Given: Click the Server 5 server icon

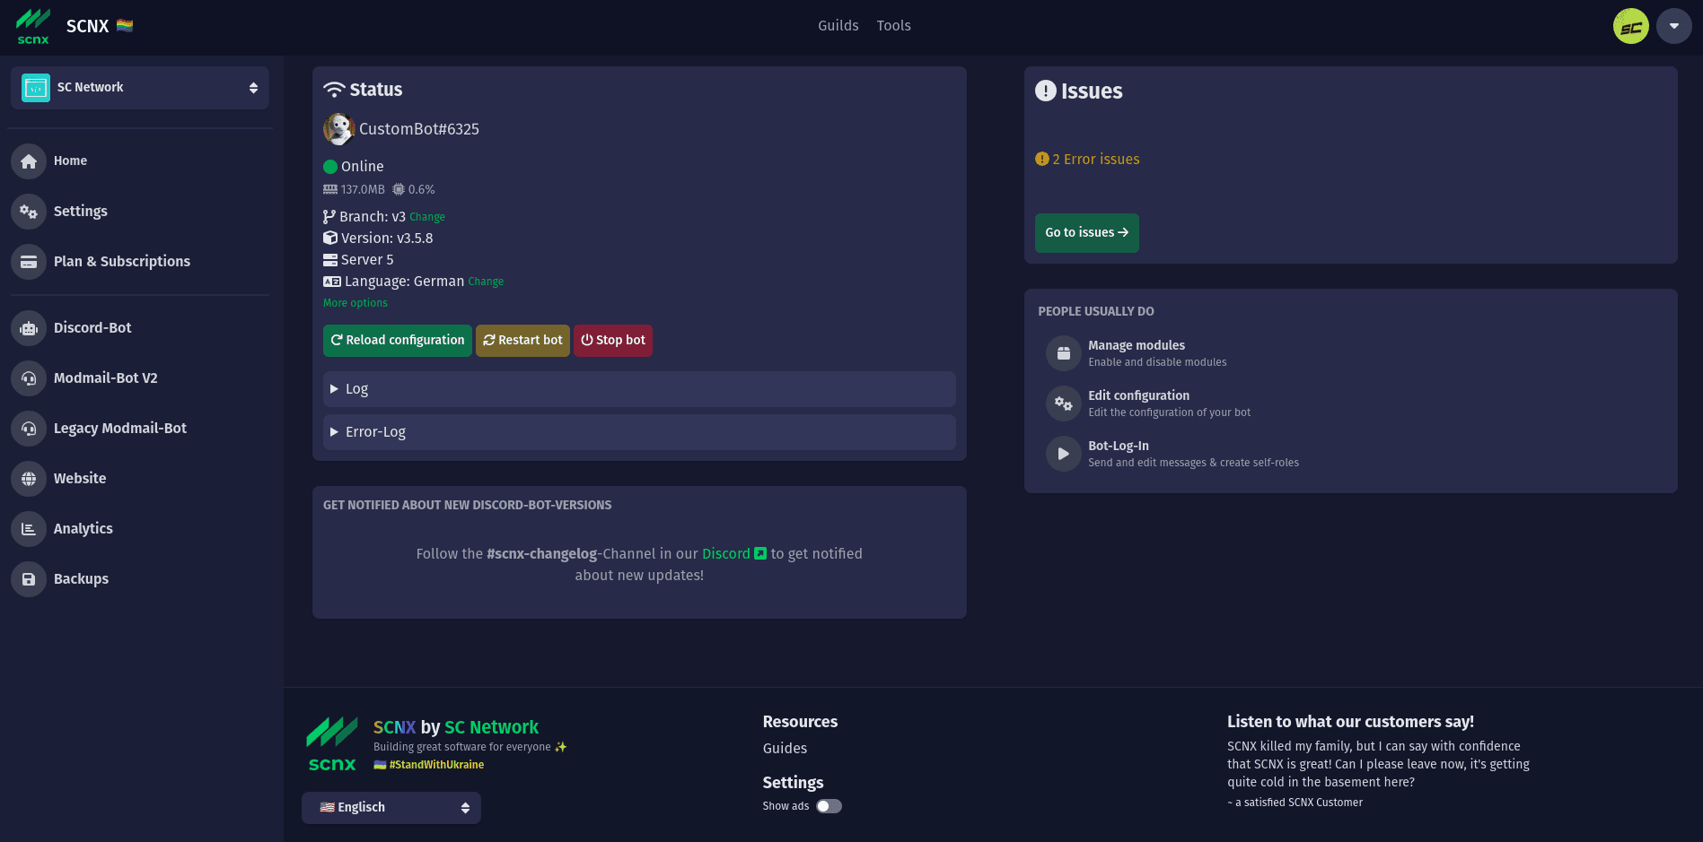Looking at the screenshot, I should click(x=330, y=260).
